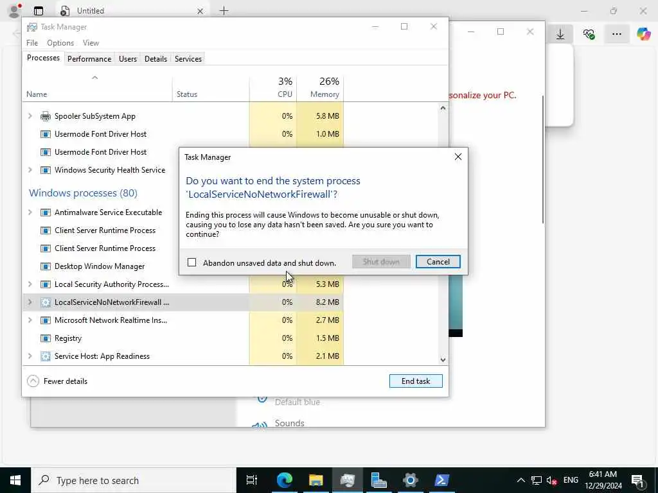Viewport: 658px width, 493px height.
Task: Click the Sounds option in Settings window
Action: [x=290, y=422]
